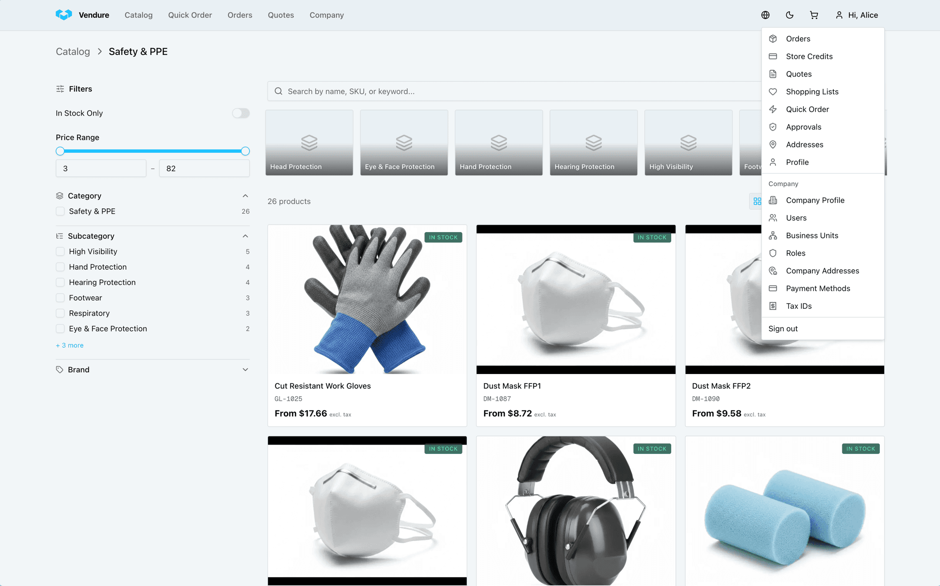
Task: Check the Hearing Protection subcategory
Action: pos(60,282)
